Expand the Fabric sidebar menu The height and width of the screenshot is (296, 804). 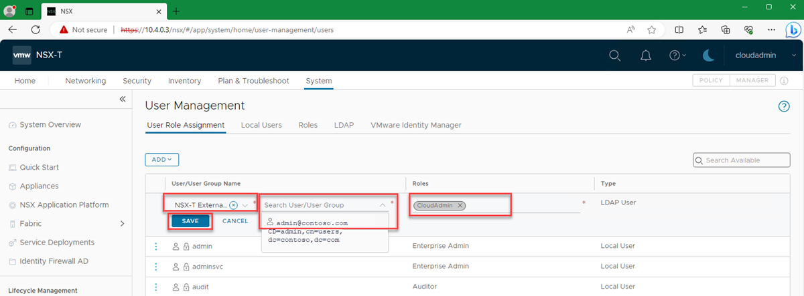(122, 223)
